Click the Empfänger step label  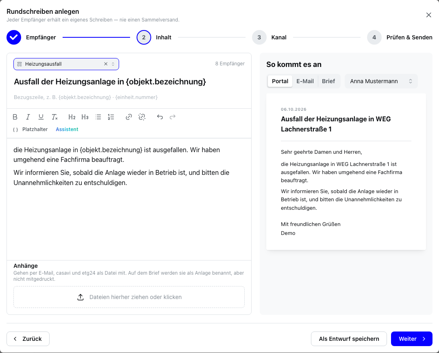pos(41,37)
